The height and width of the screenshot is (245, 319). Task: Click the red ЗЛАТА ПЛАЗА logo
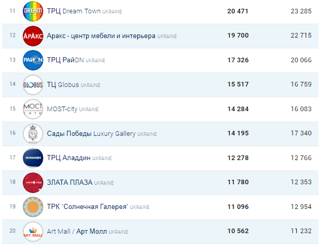[33, 183]
